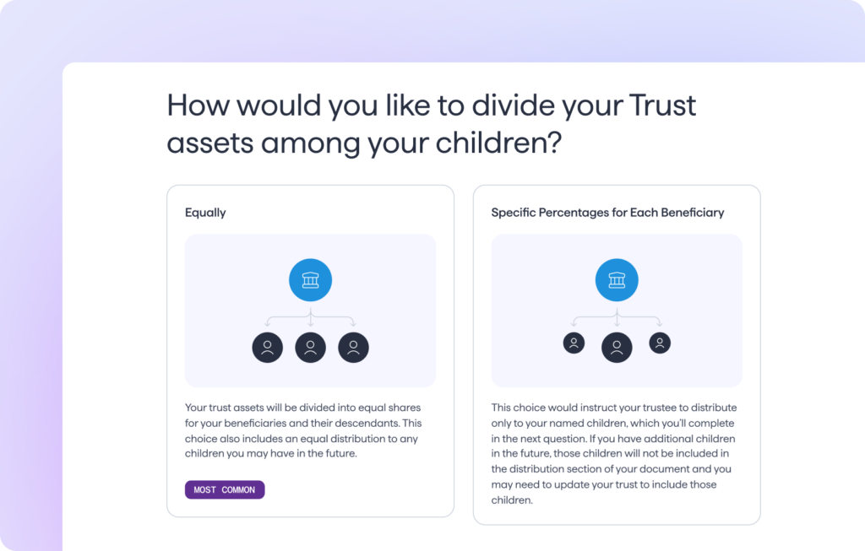The image size is (865, 551).
Task: Click the middle beneficiary icon under Equally
Action: tap(310, 348)
